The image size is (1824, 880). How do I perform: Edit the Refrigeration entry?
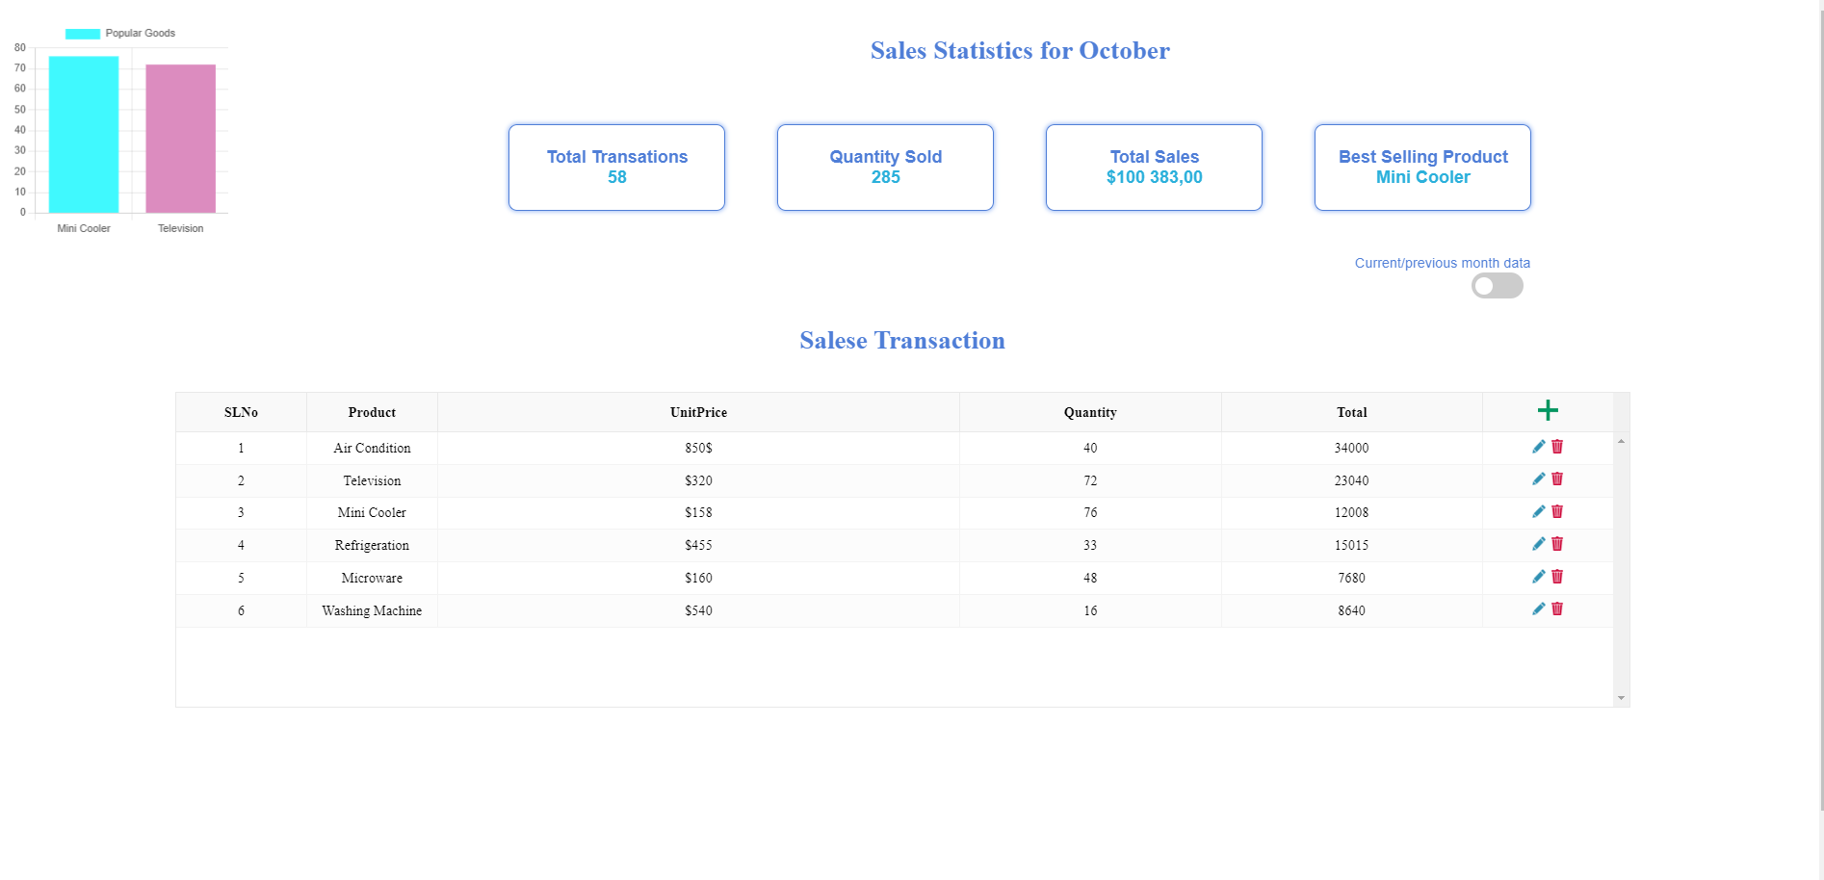pos(1538,544)
